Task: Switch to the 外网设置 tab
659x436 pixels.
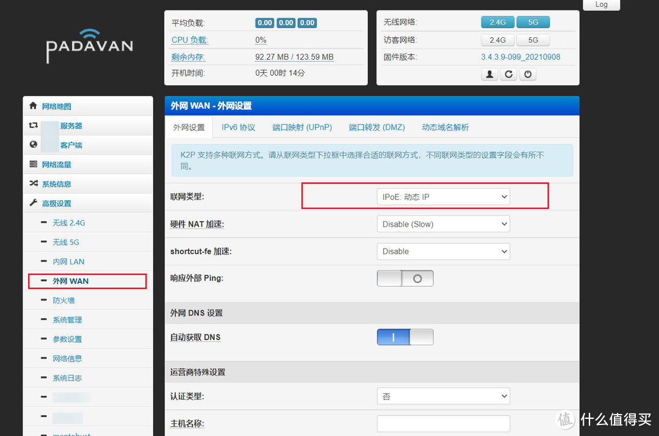Action: 189,128
